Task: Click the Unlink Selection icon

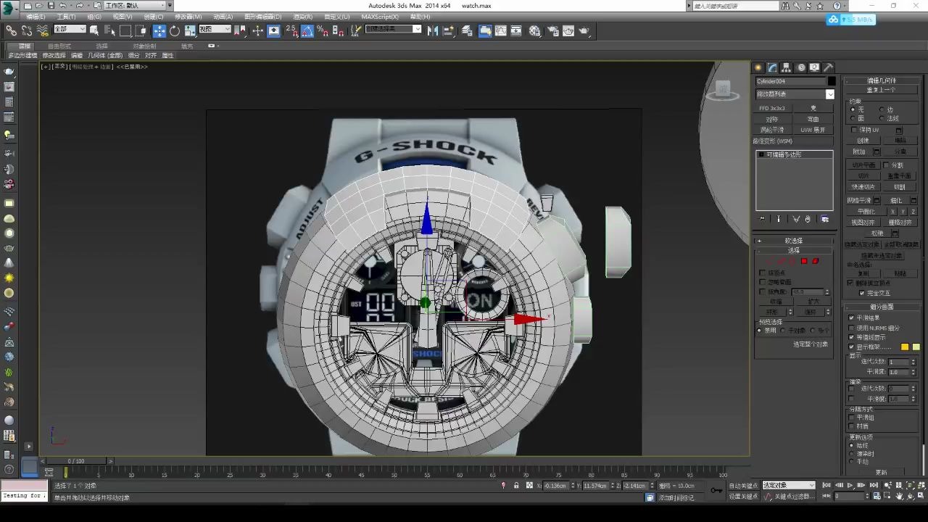Action: (27, 30)
